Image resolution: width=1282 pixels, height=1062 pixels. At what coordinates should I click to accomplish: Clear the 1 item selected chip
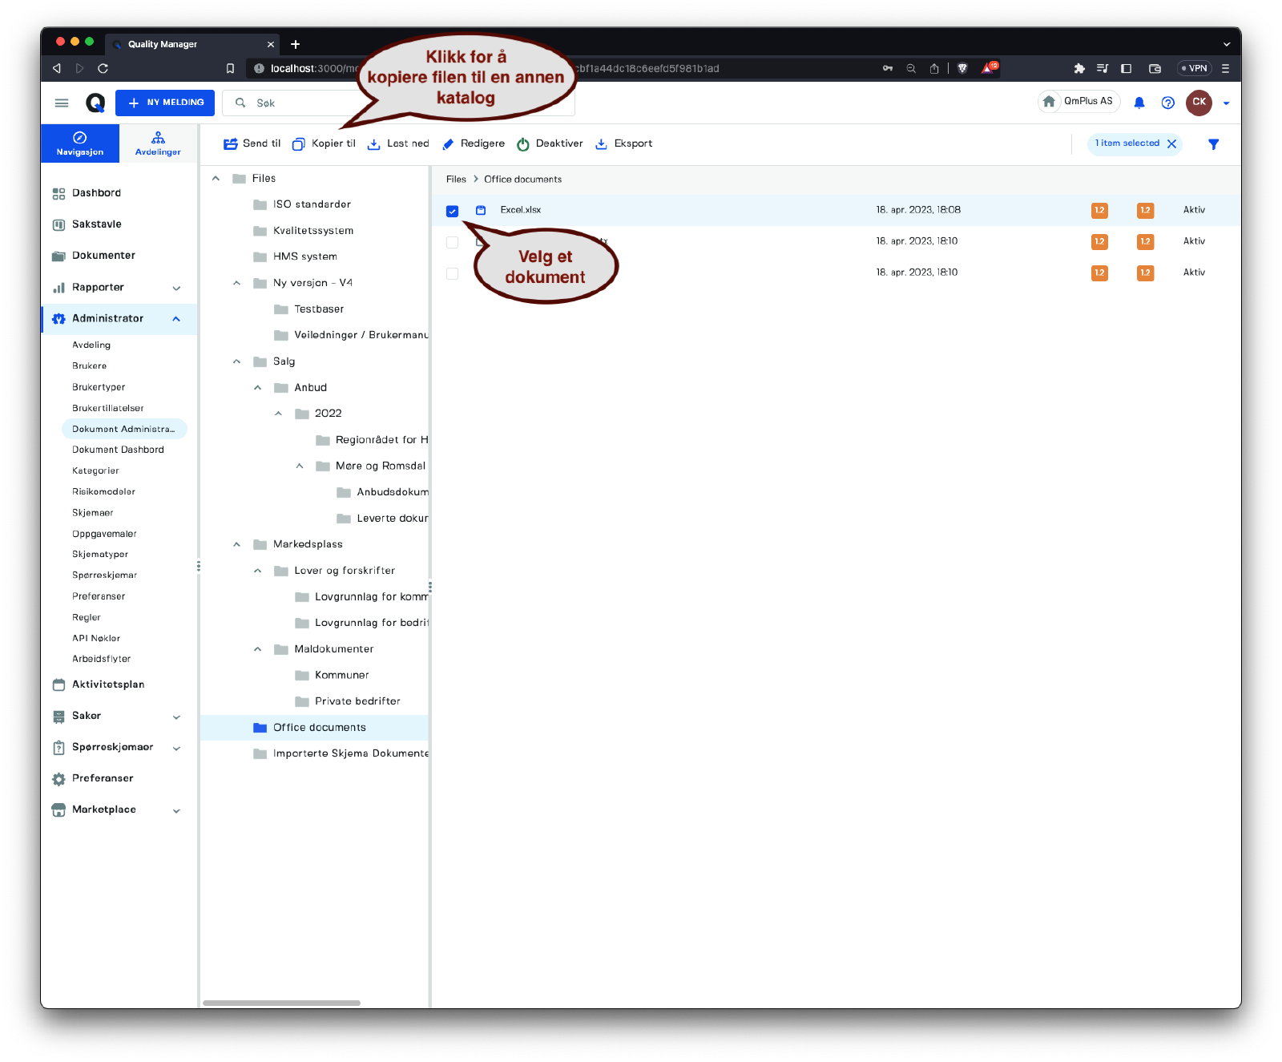tap(1171, 143)
